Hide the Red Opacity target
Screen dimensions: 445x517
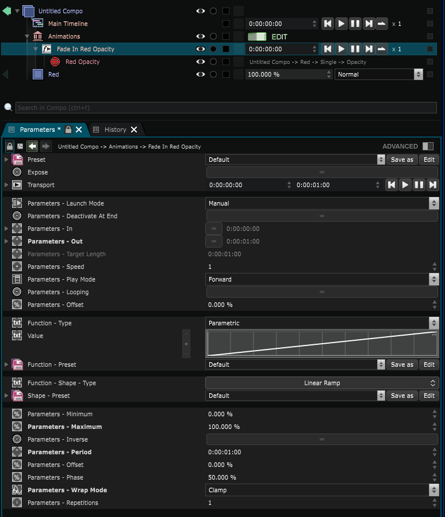(x=201, y=62)
